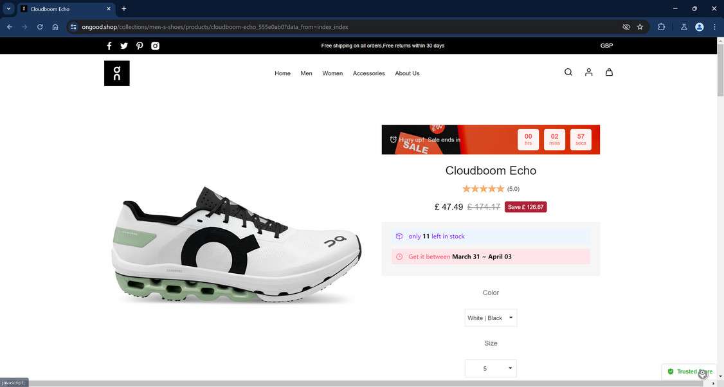
Task: Click the Save £ 126.67 badge
Action: [x=525, y=207]
